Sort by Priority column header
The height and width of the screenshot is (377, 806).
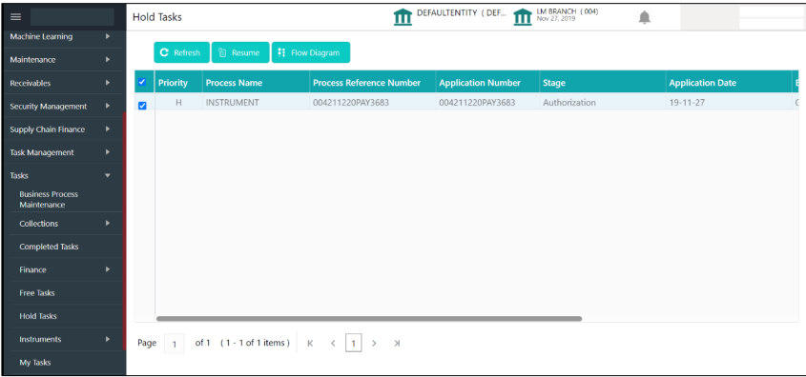(x=173, y=83)
